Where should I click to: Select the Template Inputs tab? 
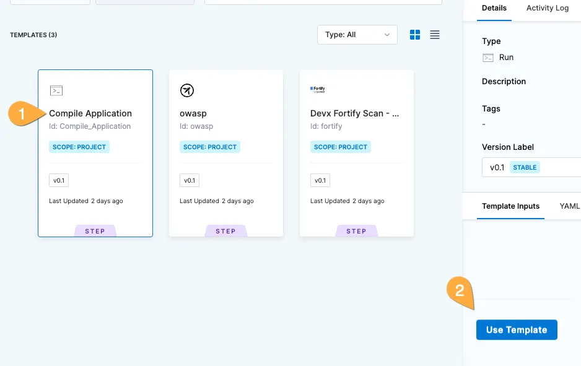tap(510, 206)
